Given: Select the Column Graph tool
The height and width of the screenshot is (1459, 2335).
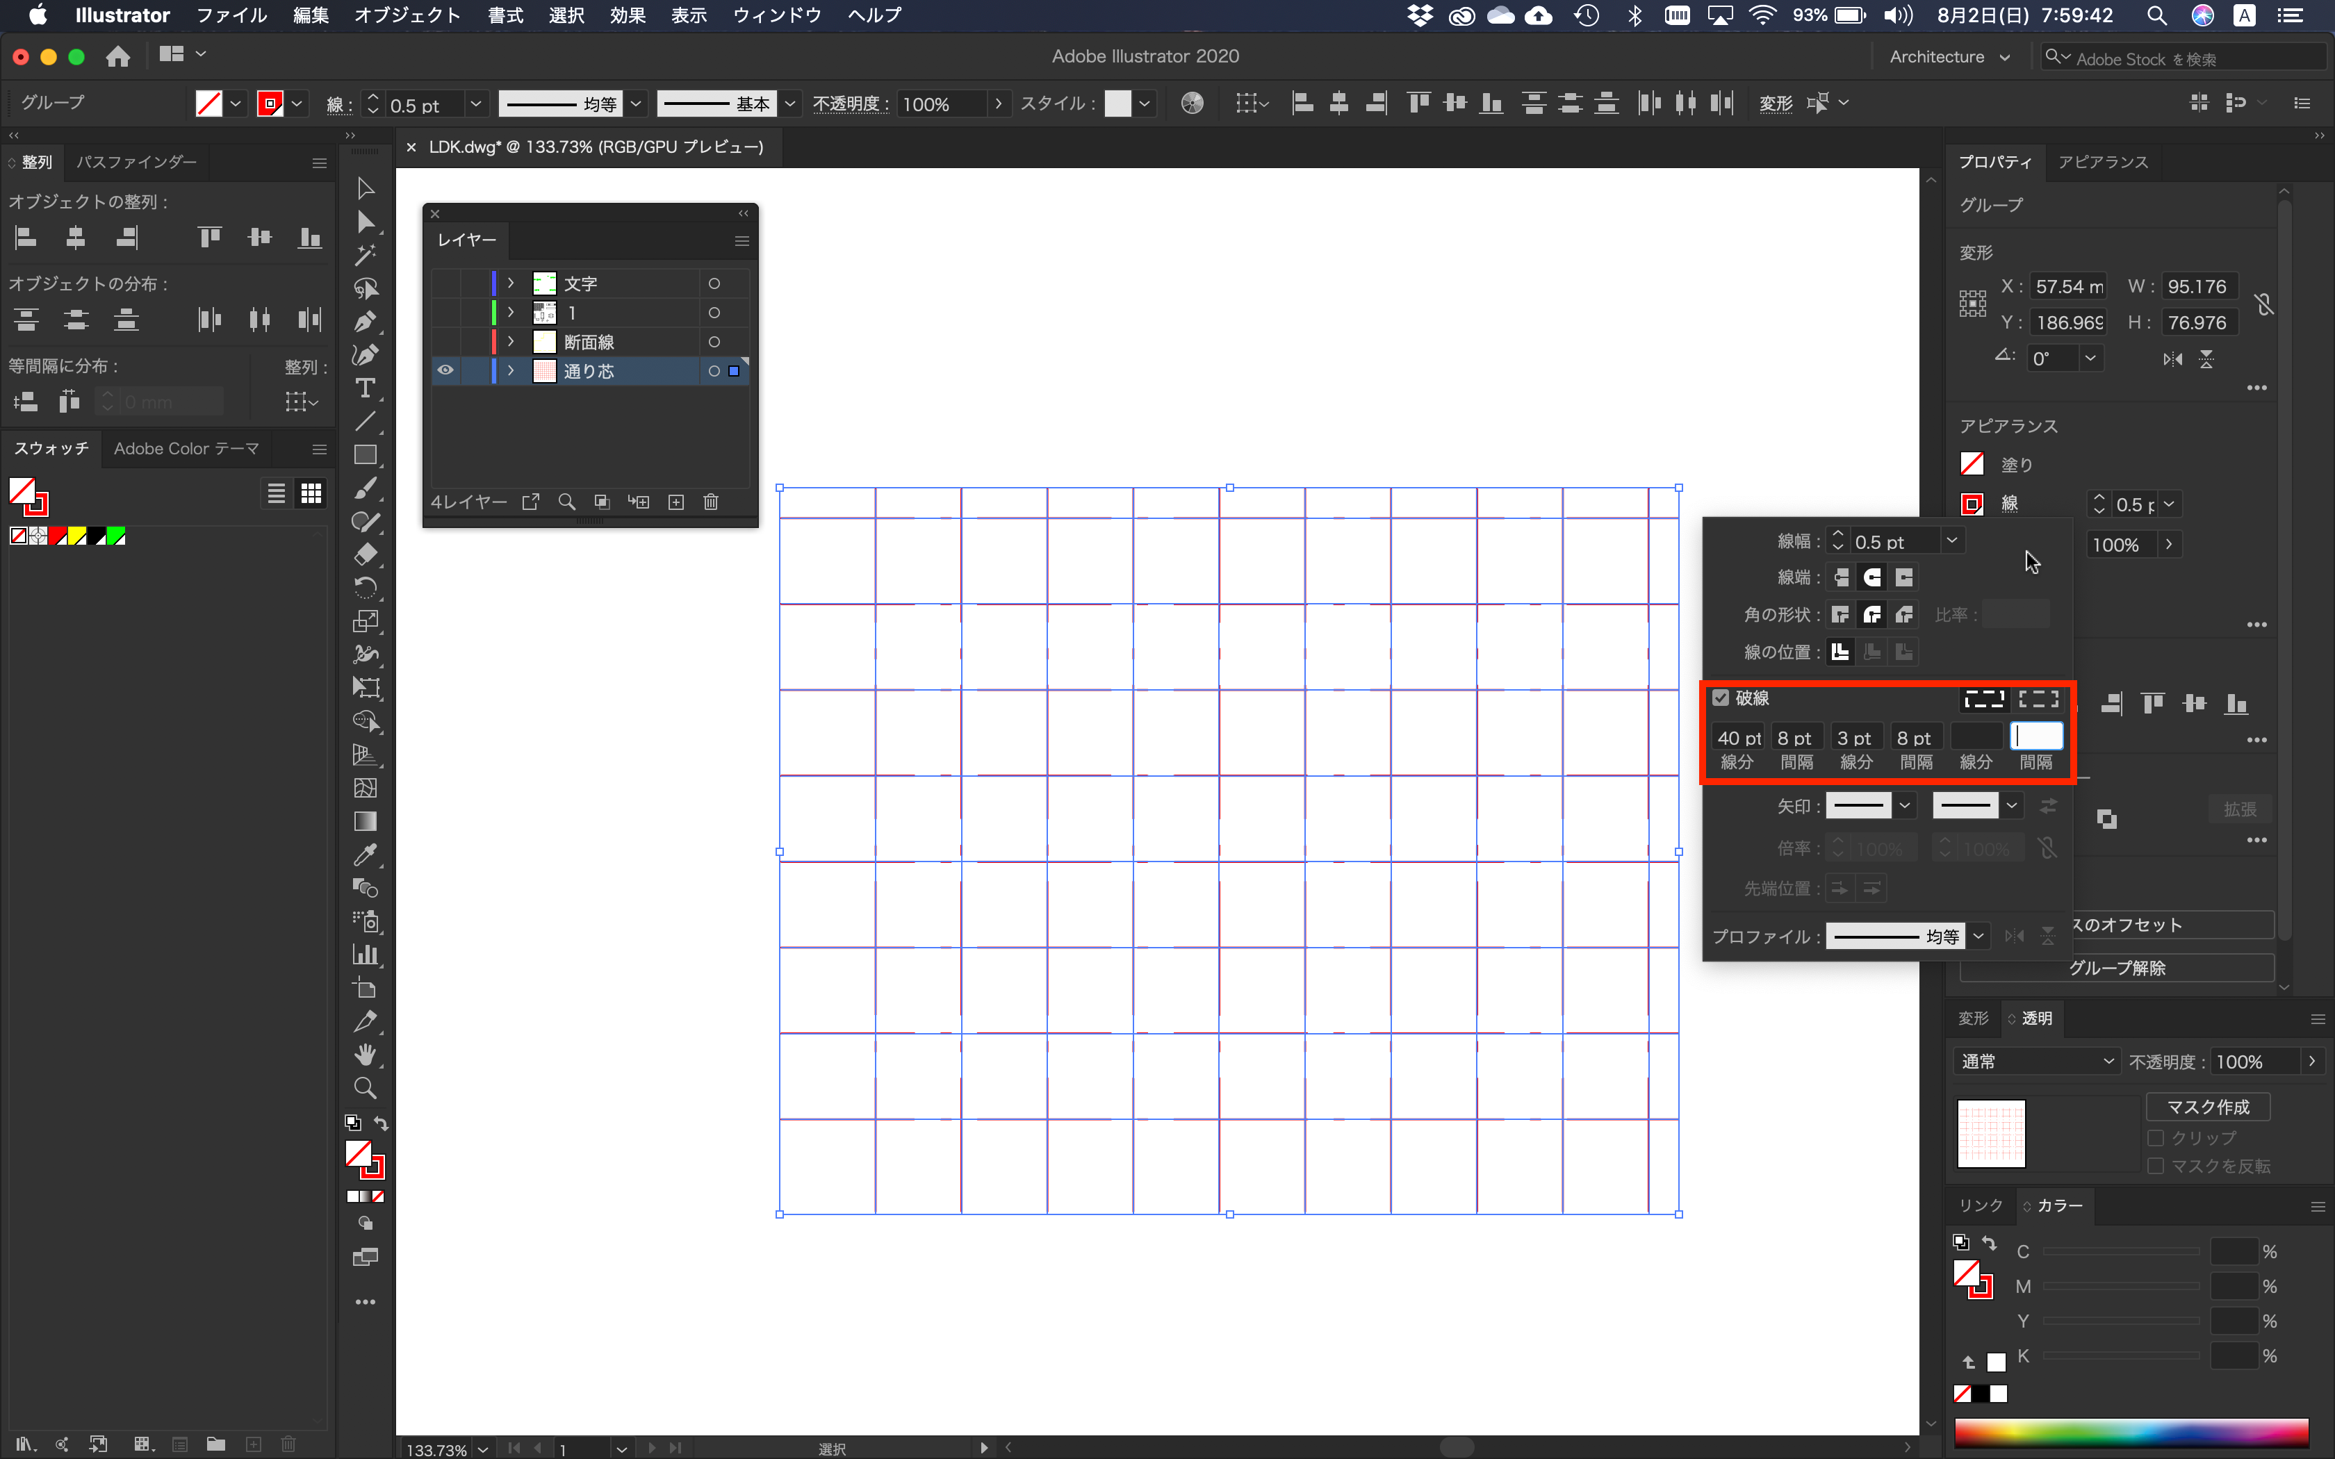Looking at the screenshot, I should pos(365,955).
